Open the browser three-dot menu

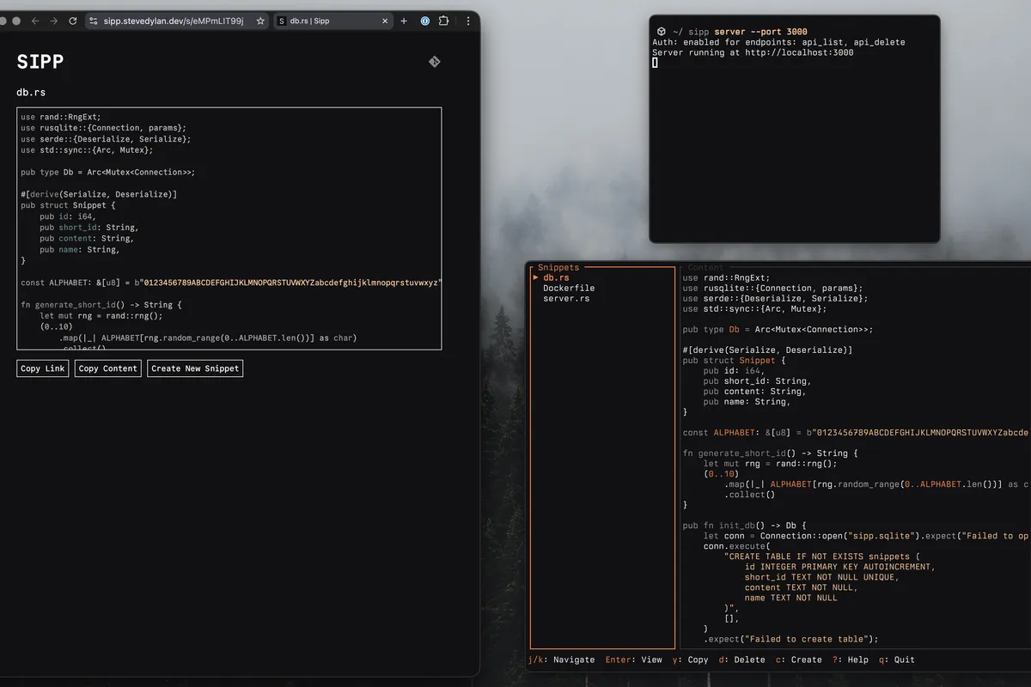tap(467, 21)
